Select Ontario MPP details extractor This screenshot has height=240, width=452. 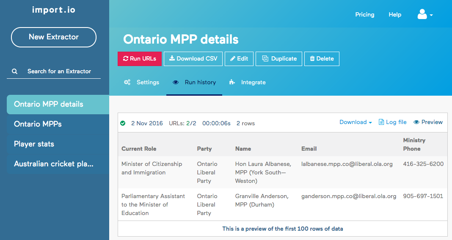coord(58,104)
